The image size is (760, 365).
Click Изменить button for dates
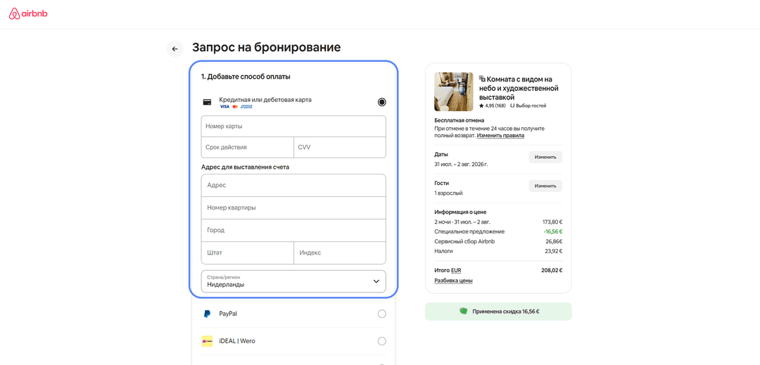point(545,158)
